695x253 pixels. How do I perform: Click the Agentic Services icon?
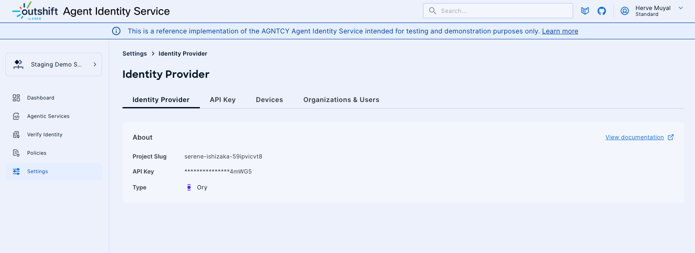pyautogui.click(x=16, y=116)
